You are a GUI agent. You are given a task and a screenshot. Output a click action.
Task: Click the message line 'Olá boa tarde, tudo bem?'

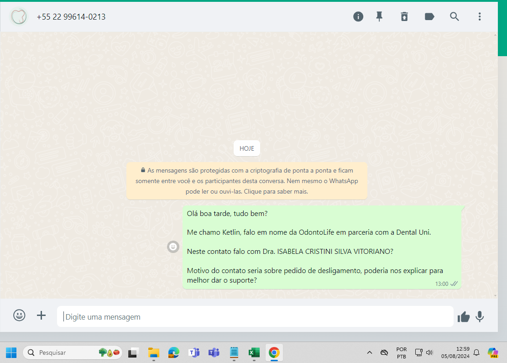coord(227,214)
